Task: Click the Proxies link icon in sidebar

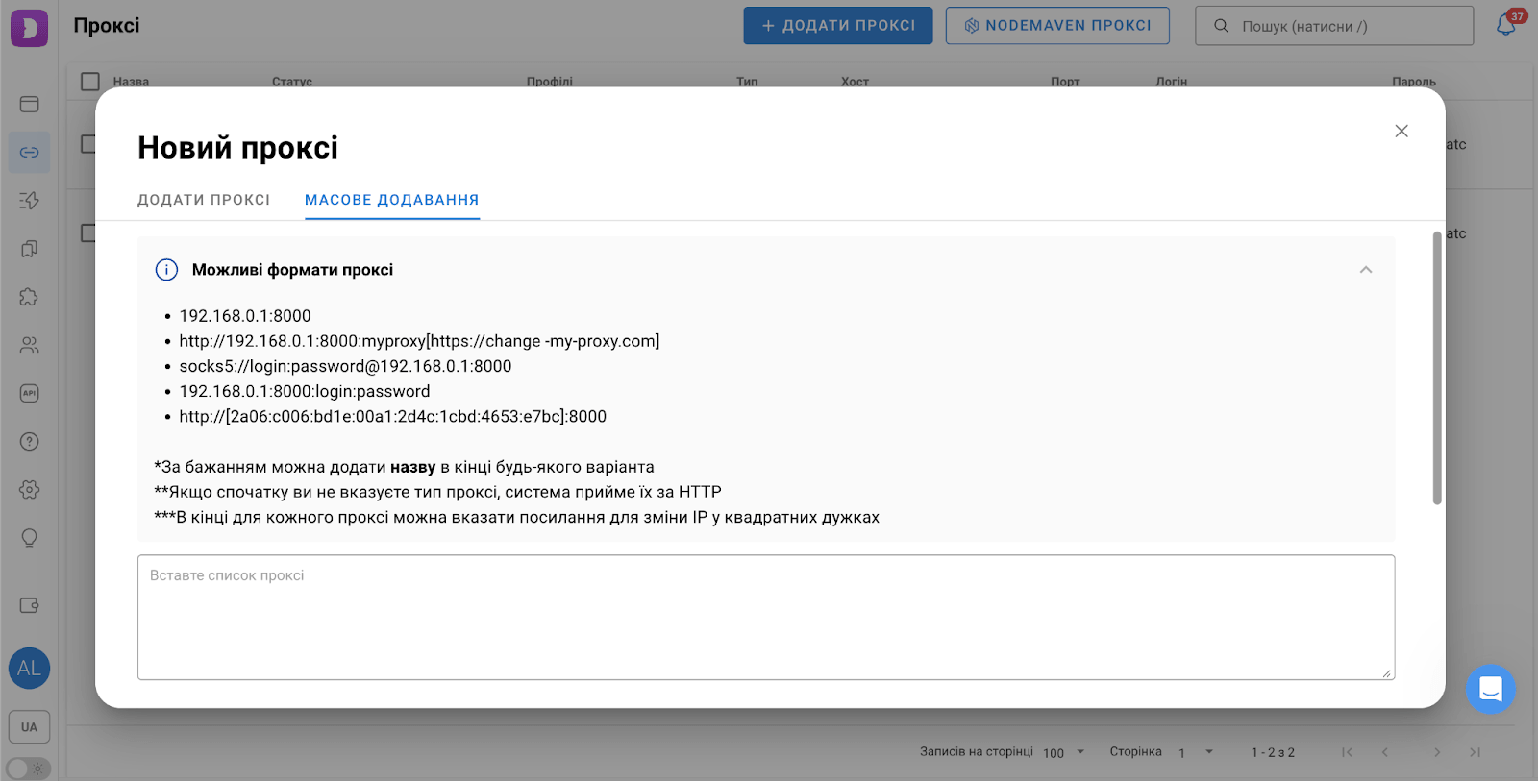Action: tap(29, 153)
